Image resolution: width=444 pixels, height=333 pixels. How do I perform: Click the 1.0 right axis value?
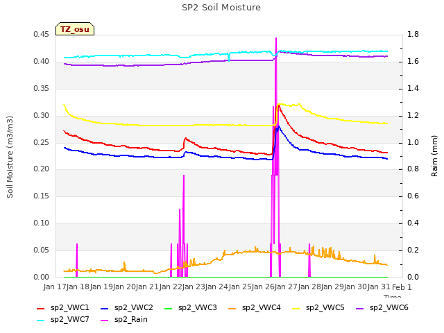click(x=413, y=142)
